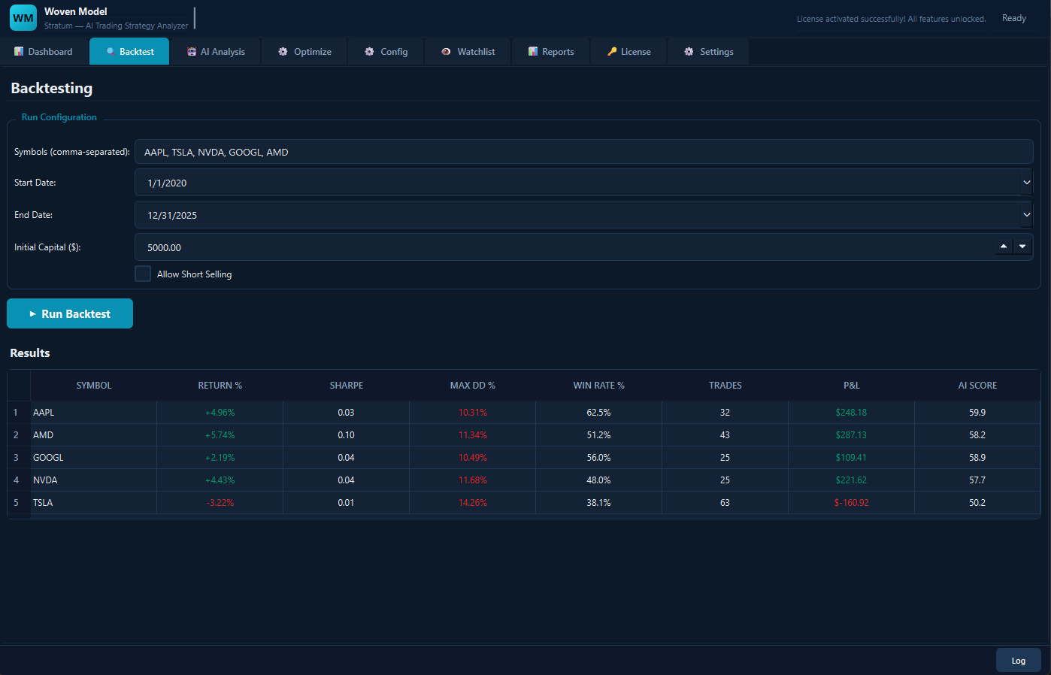Sort by RETURN % column header

(x=220, y=386)
